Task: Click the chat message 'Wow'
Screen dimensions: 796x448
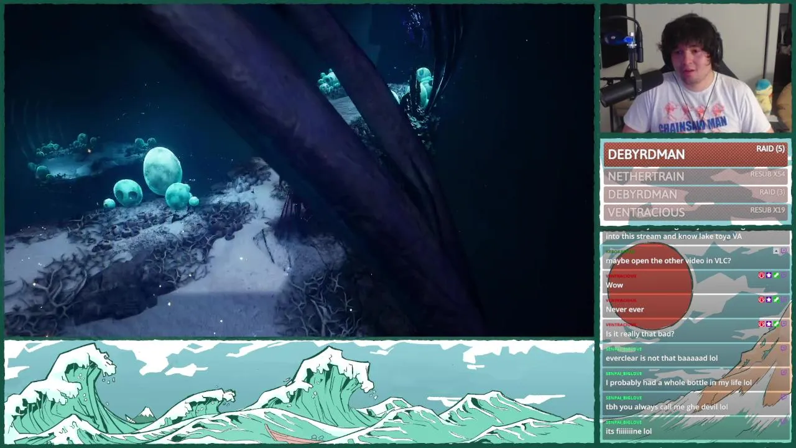Action: pyautogui.click(x=614, y=285)
